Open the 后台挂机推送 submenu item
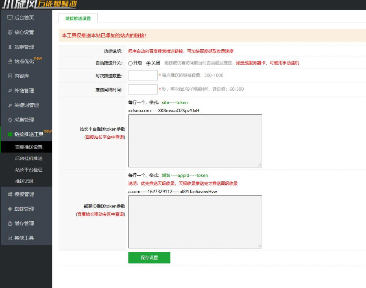 pos(28,158)
